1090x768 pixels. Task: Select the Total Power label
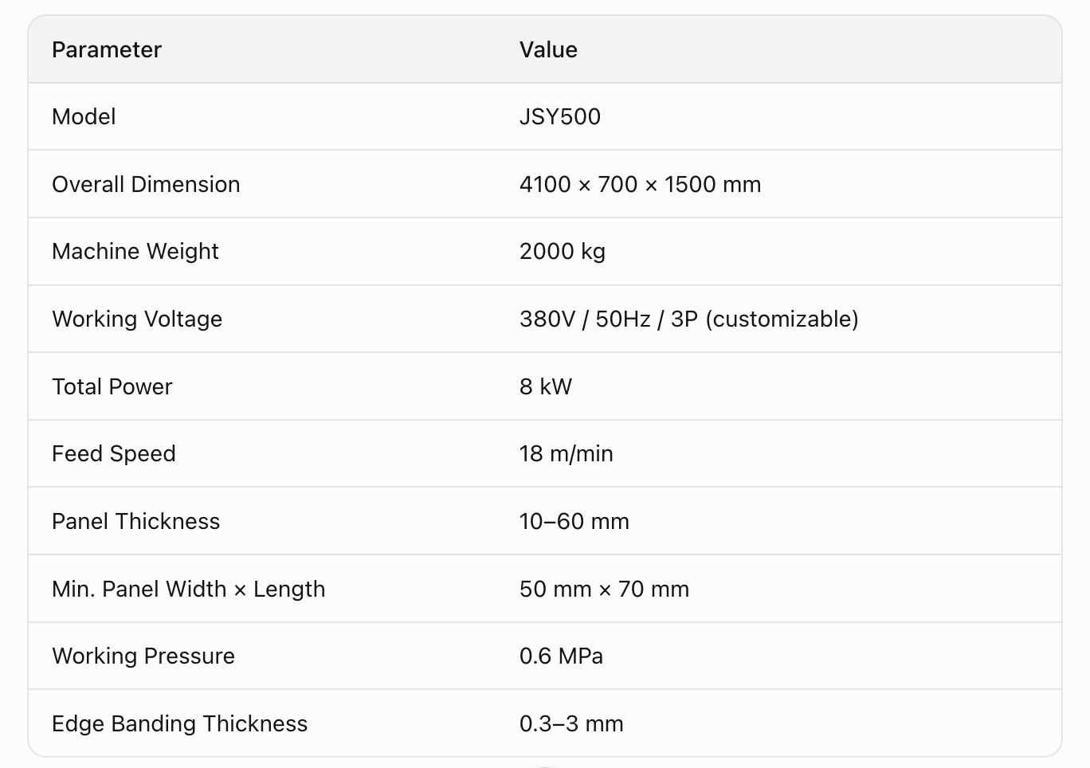coord(112,386)
